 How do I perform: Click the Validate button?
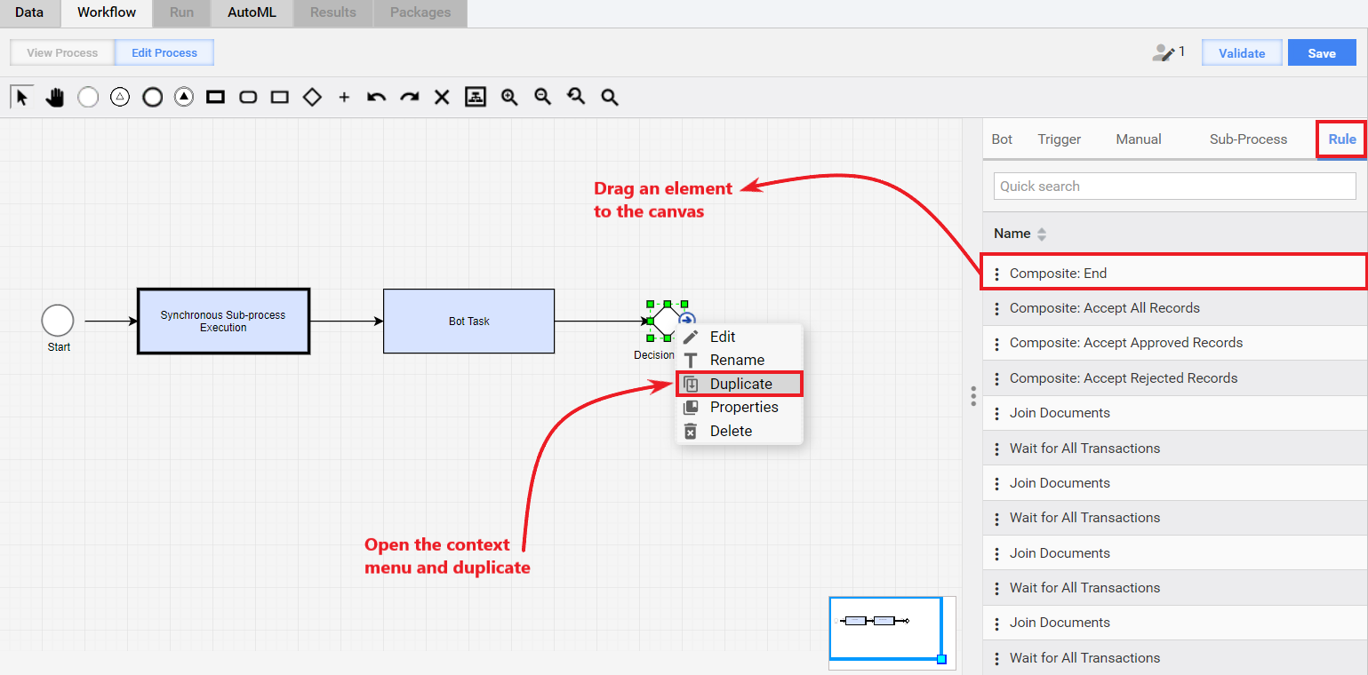point(1242,53)
